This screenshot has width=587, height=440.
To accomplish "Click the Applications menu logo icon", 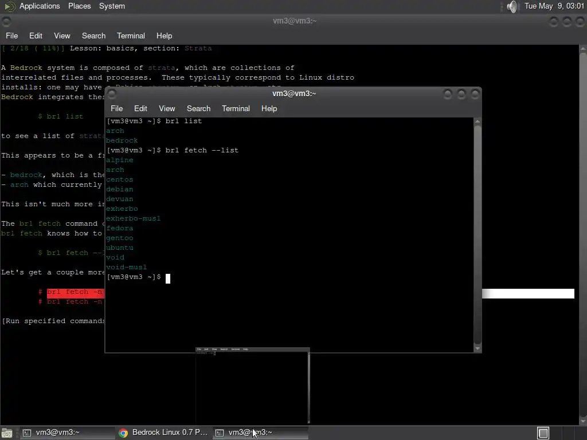I will click(9, 6).
